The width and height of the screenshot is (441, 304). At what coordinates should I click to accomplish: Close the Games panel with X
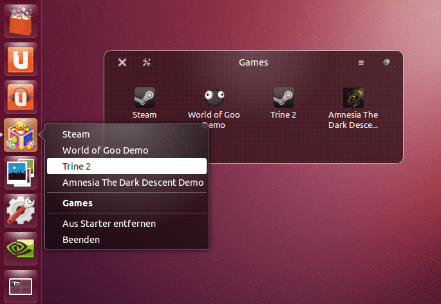point(122,62)
